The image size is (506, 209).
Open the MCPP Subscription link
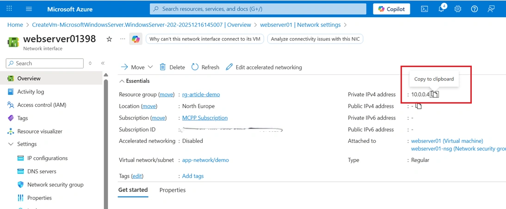pos(205,118)
